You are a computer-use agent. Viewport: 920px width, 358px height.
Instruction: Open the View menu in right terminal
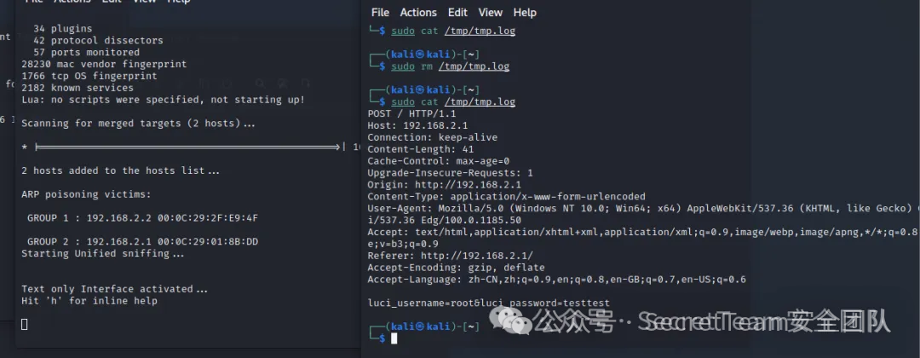[490, 12]
